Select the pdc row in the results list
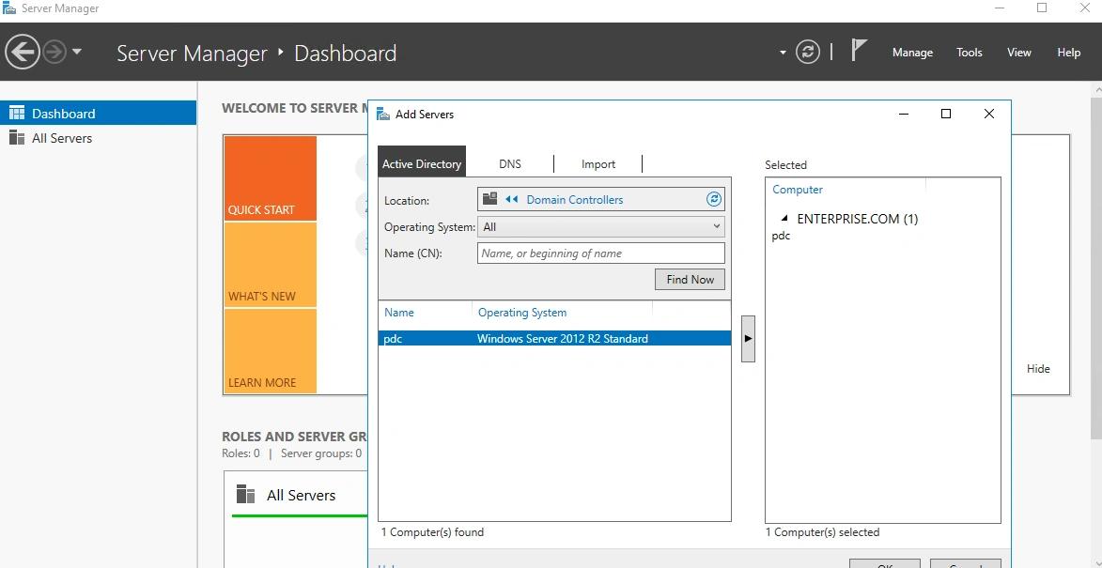The width and height of the screenshot is (1102, 568). point(554,338)
